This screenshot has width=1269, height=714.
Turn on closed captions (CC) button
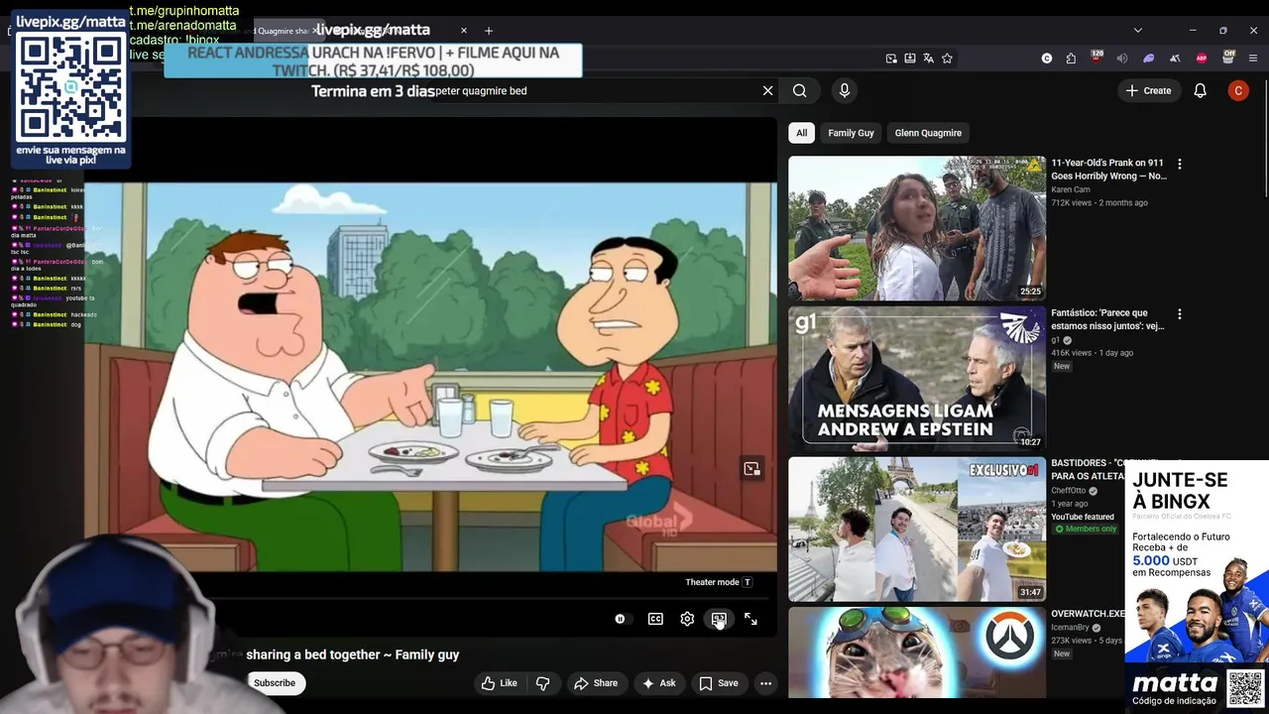click(655, 619)
